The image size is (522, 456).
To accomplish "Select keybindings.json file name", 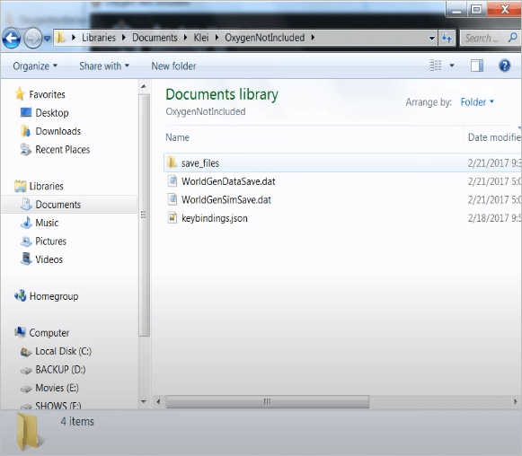I will pos(215,218).
